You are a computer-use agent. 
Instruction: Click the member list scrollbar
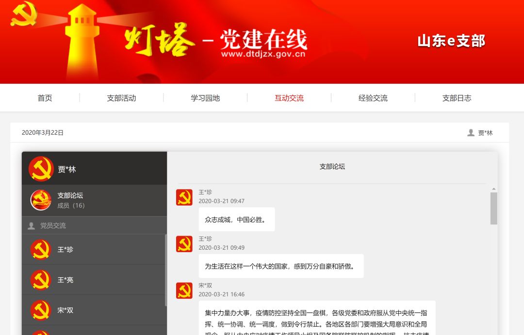(166, 270)
